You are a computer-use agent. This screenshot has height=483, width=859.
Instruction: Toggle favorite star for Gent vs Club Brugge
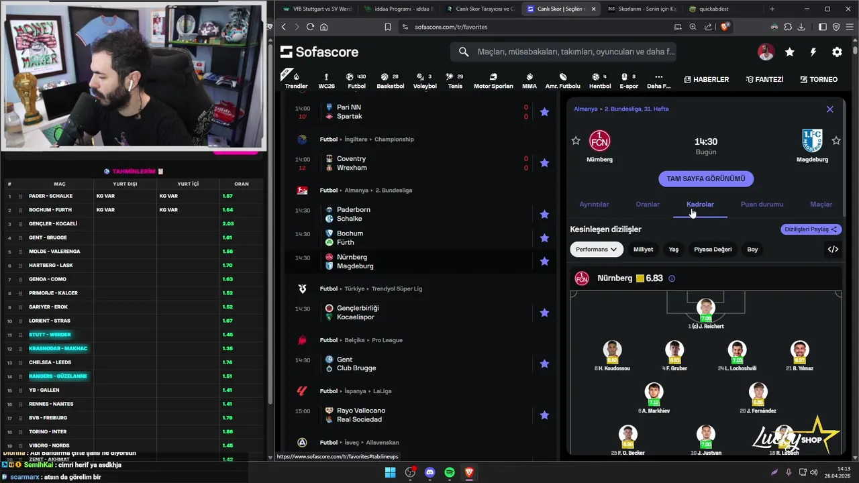[544, 364]
